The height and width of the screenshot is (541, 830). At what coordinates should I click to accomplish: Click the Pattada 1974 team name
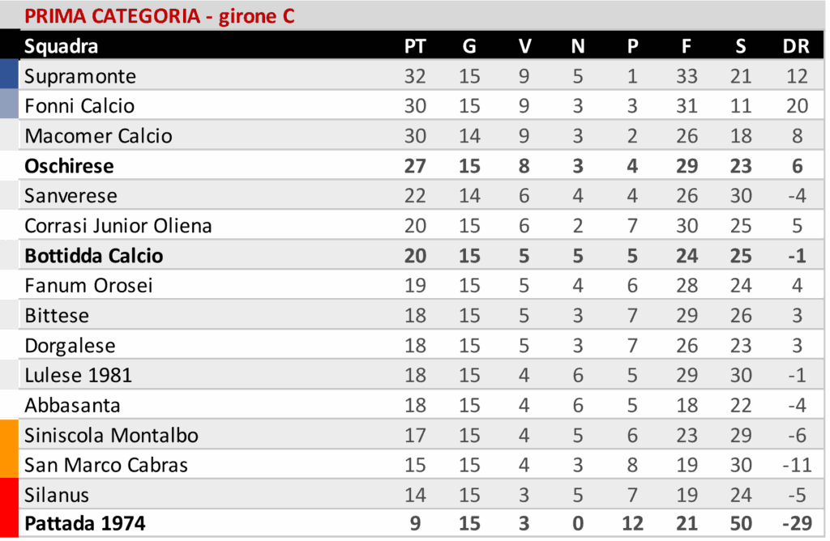pos(85,524)
